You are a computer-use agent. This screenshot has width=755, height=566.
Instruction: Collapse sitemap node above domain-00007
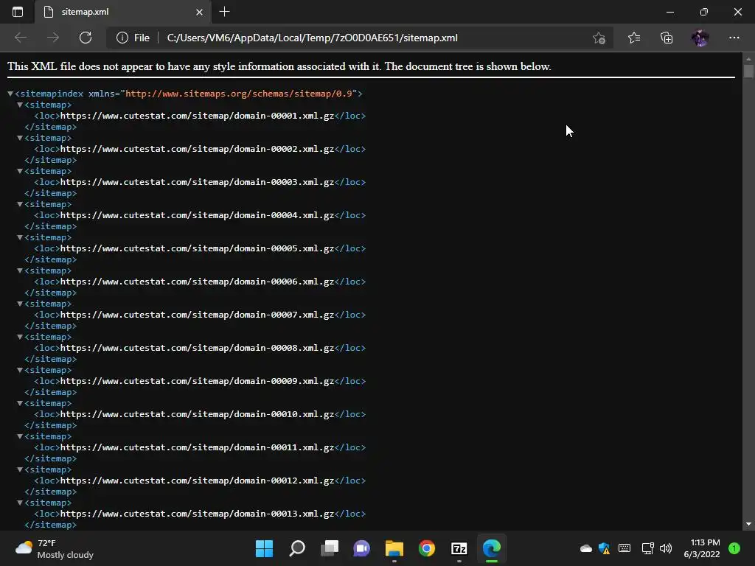[20, 304]
